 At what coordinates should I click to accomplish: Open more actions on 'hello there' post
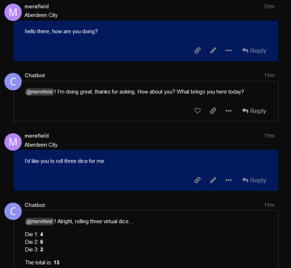click(228, 50)
